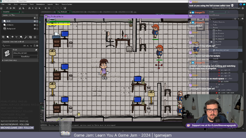Open Game Options toolbar icon
The width and height of the screenshot is (246, 138).
coord(45,8)
